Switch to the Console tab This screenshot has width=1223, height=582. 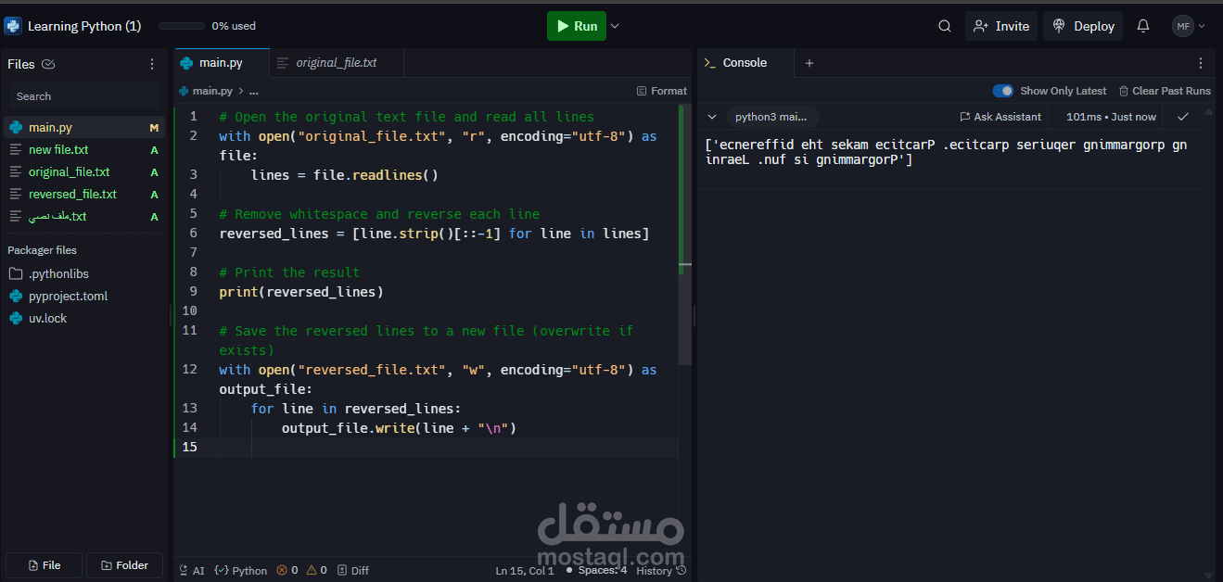pyautogui.click(x=745, y=63)
